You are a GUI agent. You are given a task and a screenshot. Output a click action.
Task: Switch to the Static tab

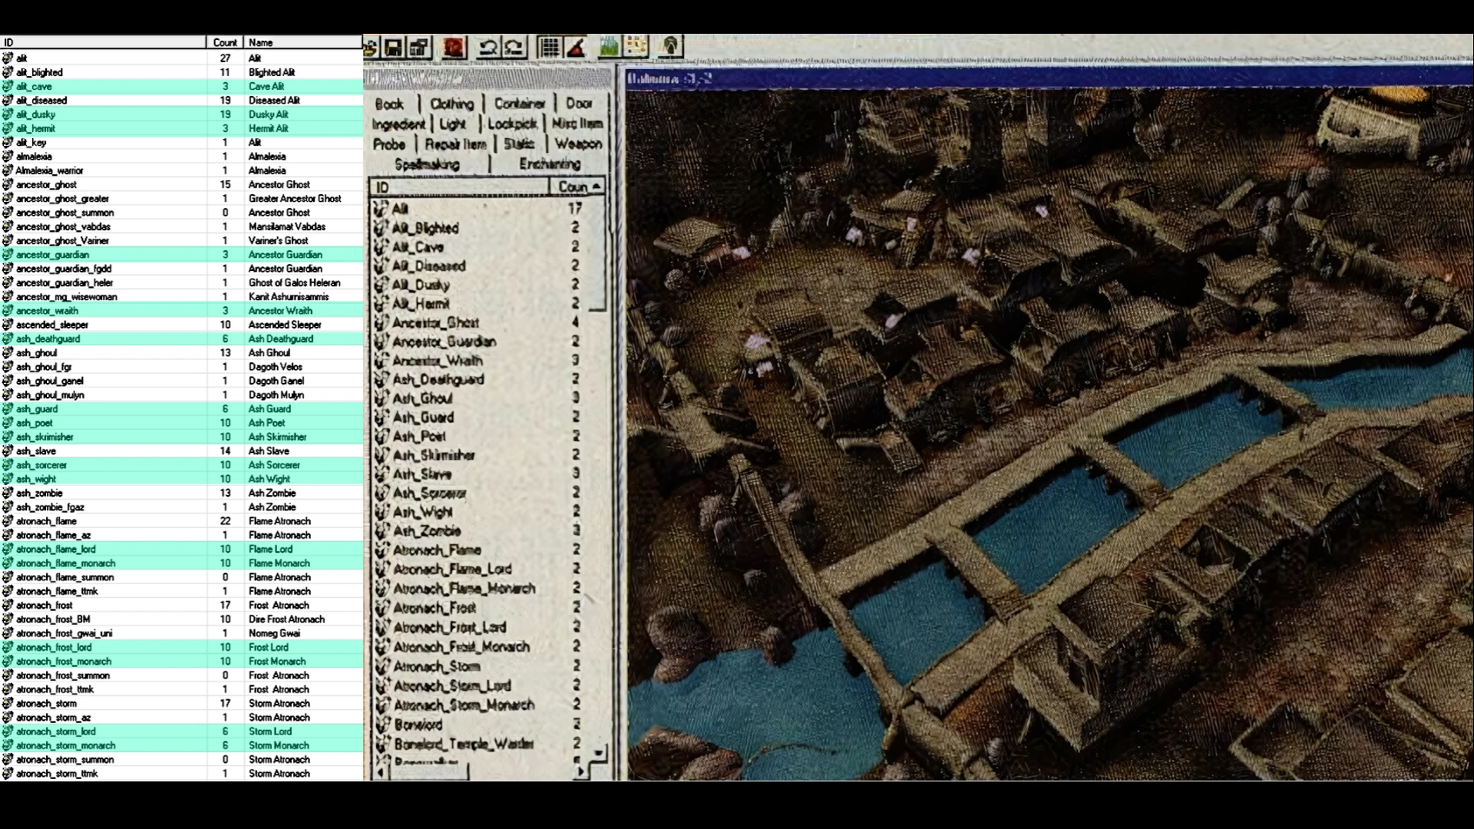pos(519,144)
